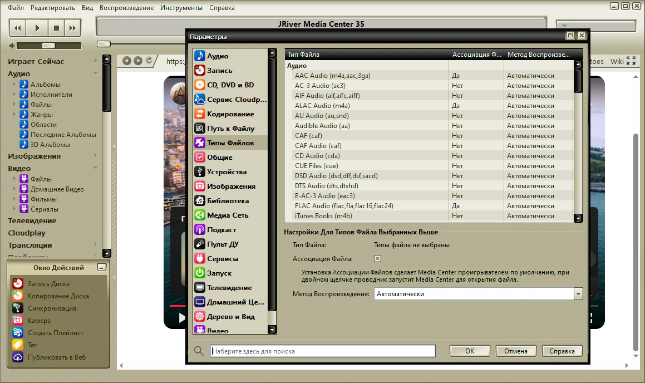645x383 pixels.
Task: Click the settings search input field
Action: [x=322, y=351]
